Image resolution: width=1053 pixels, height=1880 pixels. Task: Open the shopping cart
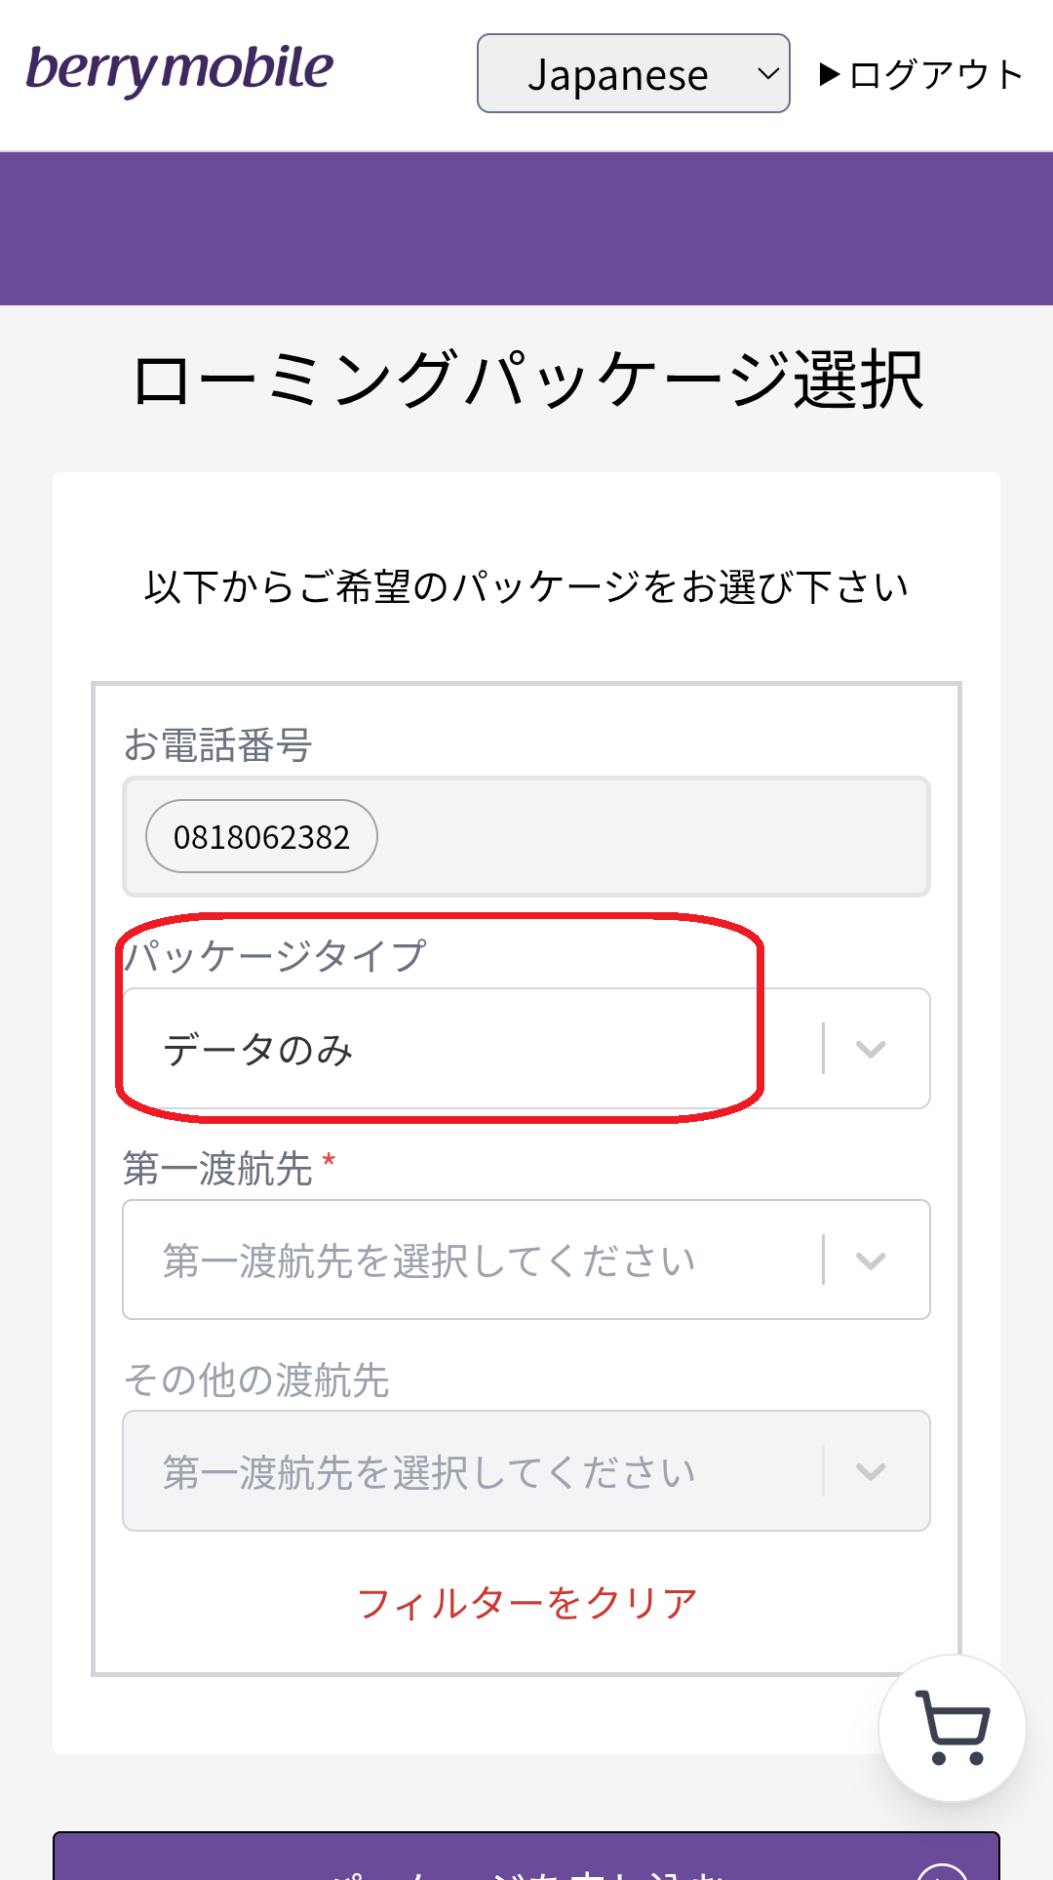click(952, 1729)
